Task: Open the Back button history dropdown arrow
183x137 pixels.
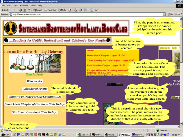Action: [10, 10]
